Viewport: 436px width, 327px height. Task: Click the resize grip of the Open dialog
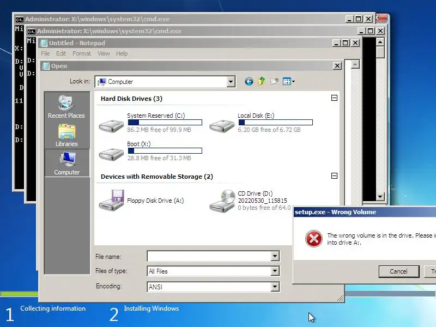(340, 298)
